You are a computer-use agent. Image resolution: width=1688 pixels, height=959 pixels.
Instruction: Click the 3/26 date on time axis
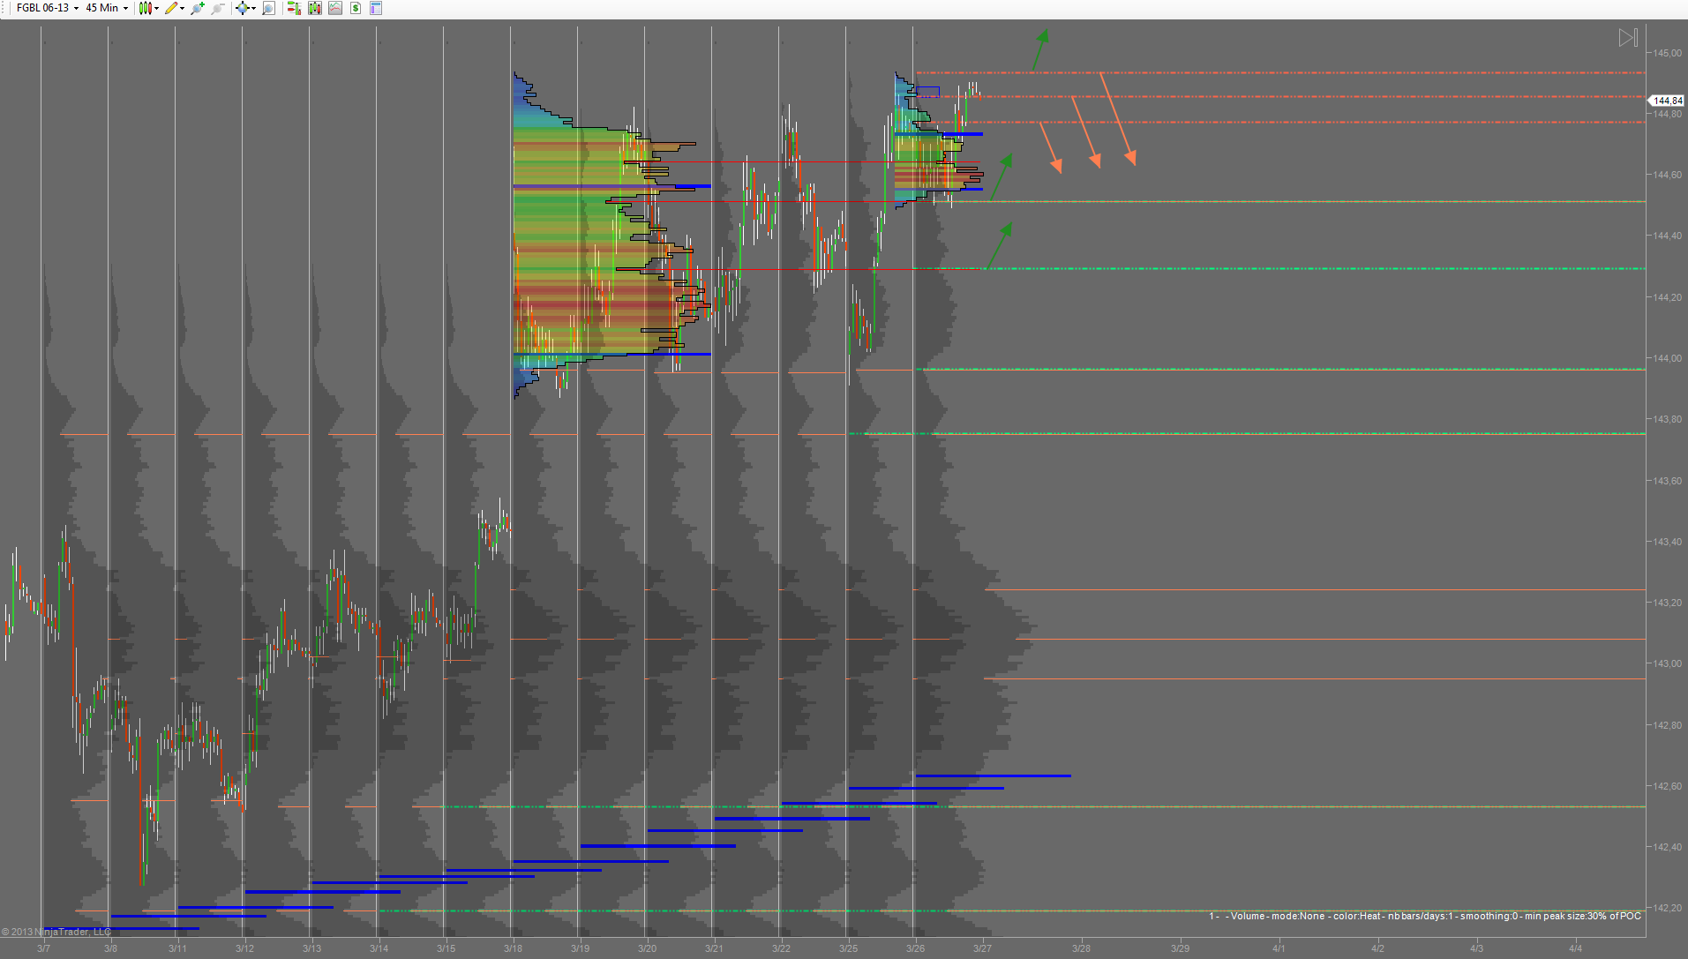point(915,948)
